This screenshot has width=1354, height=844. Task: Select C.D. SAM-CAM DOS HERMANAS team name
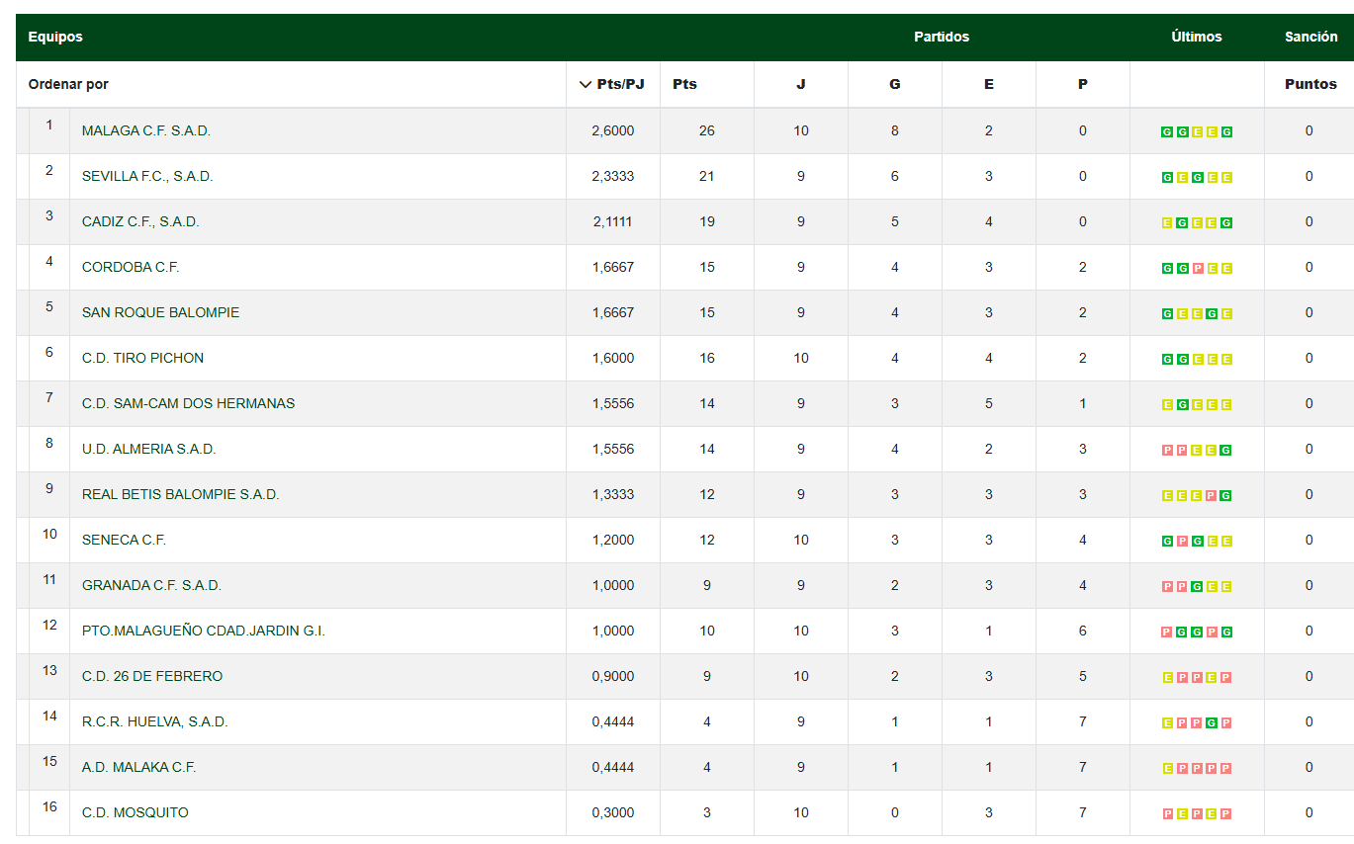click(x=188, y=403)
